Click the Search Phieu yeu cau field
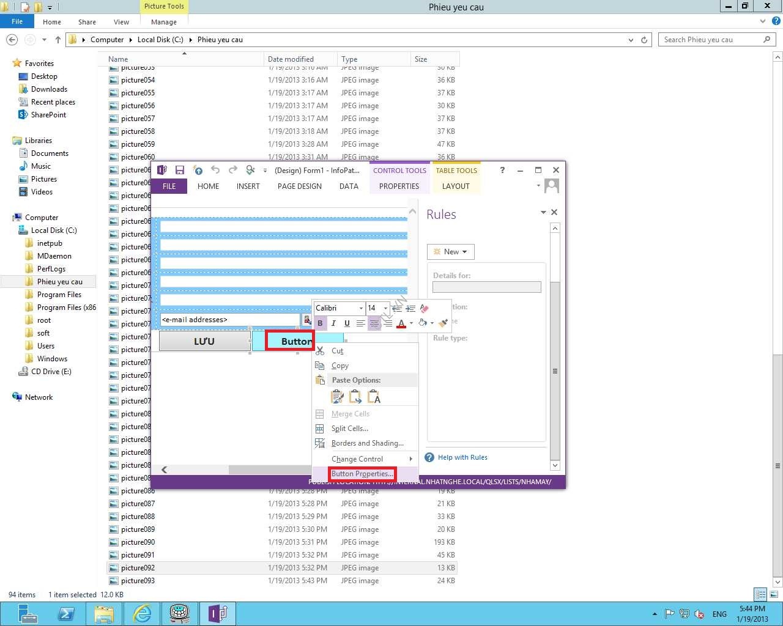The image size is (783, 626). [x=710, y=40]
